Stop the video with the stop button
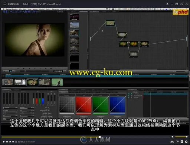This screenshot has height=145, width=190. pos(7,142)
